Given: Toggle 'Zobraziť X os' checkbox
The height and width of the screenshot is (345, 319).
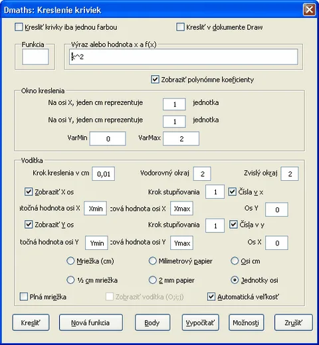Looking at the screenshot, I should (x=29, y=191).
